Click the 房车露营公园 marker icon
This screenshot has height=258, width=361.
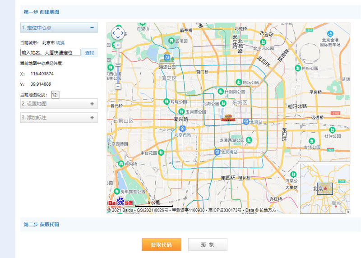coord(117,191)
